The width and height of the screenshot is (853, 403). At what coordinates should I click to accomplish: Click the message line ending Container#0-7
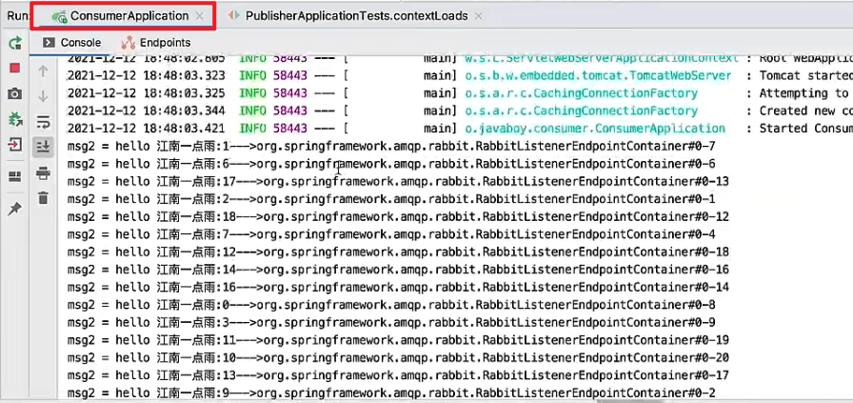[x=391, y=146]
